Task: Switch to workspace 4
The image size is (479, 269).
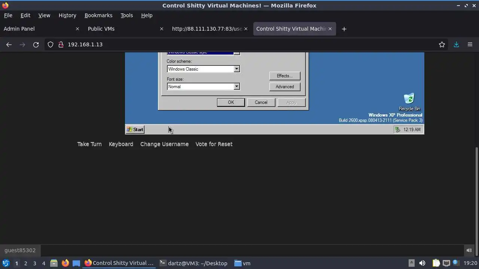Action: pos(43,263)
